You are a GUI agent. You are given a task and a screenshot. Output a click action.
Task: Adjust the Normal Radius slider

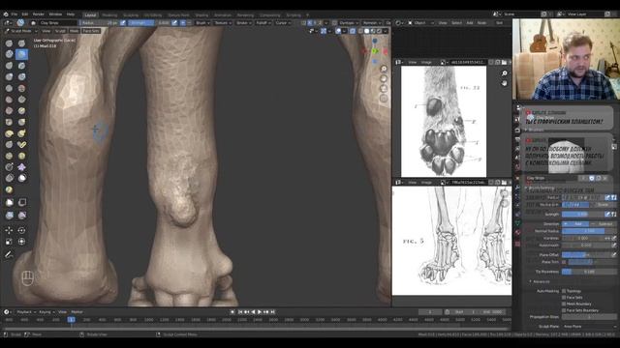(x=589, y=231)
